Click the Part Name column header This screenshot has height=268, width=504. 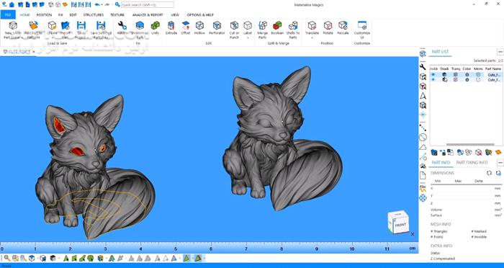pos(493,68)
